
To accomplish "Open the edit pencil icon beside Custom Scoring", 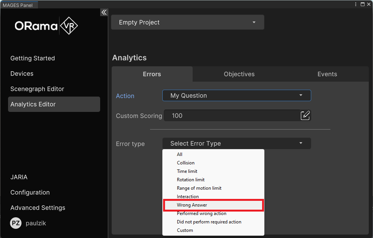I will (x=305, y=115).
